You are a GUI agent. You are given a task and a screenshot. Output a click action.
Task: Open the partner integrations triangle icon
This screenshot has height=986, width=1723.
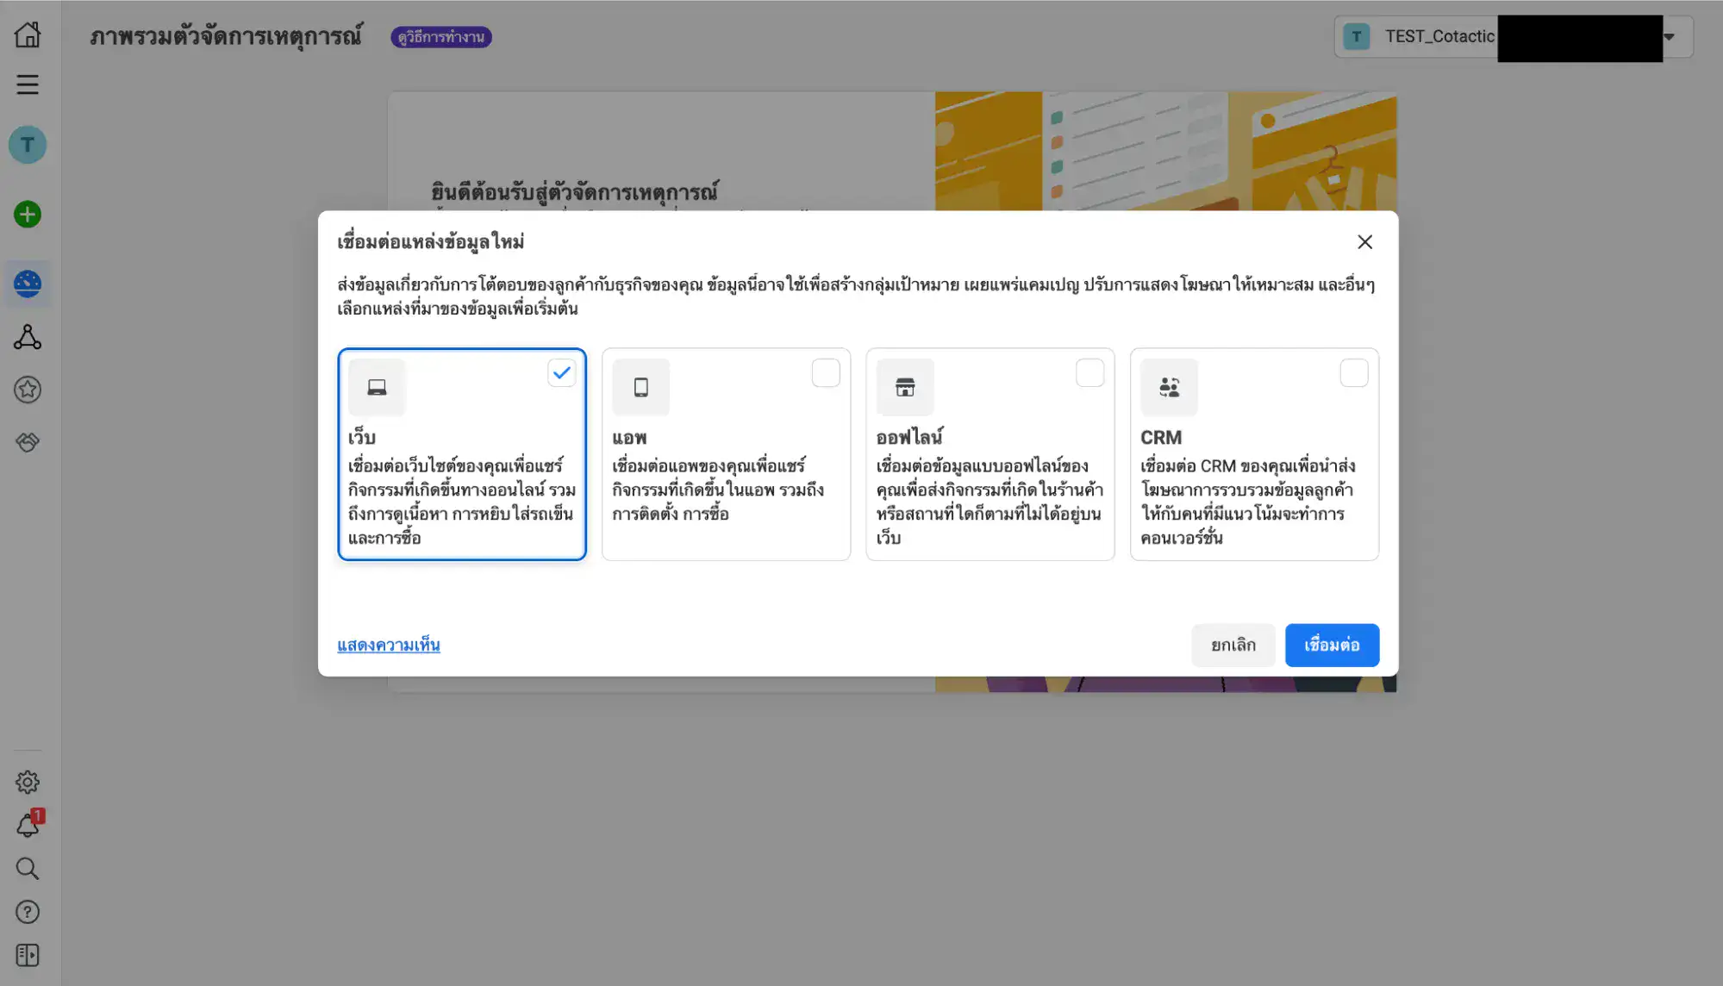[28, 337]
